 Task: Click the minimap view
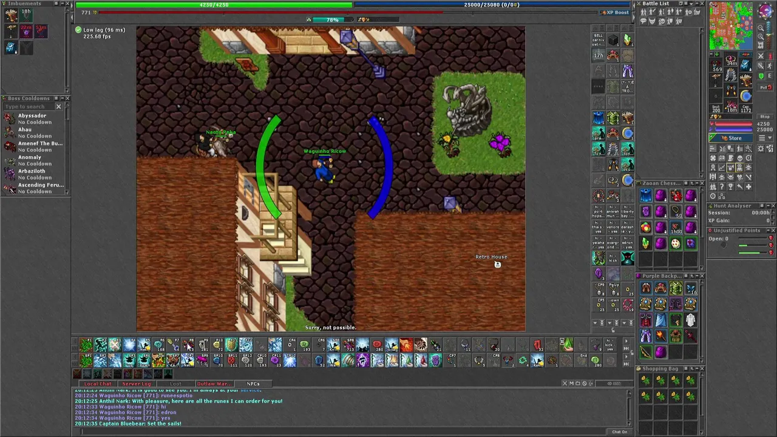point(731,25)
